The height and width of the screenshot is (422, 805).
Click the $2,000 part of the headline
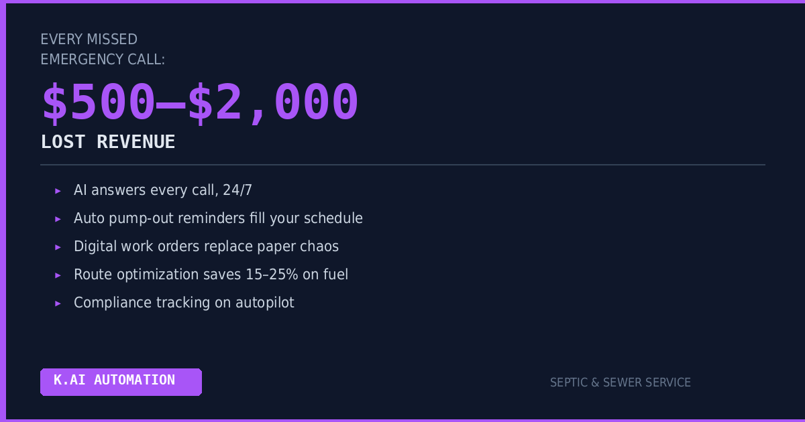click(x=274, y=103)
